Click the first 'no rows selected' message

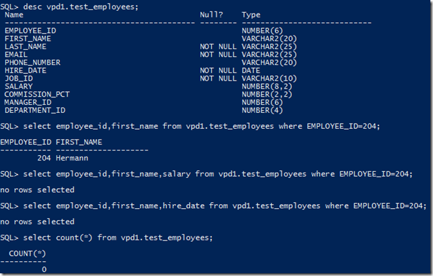(37, 190)
